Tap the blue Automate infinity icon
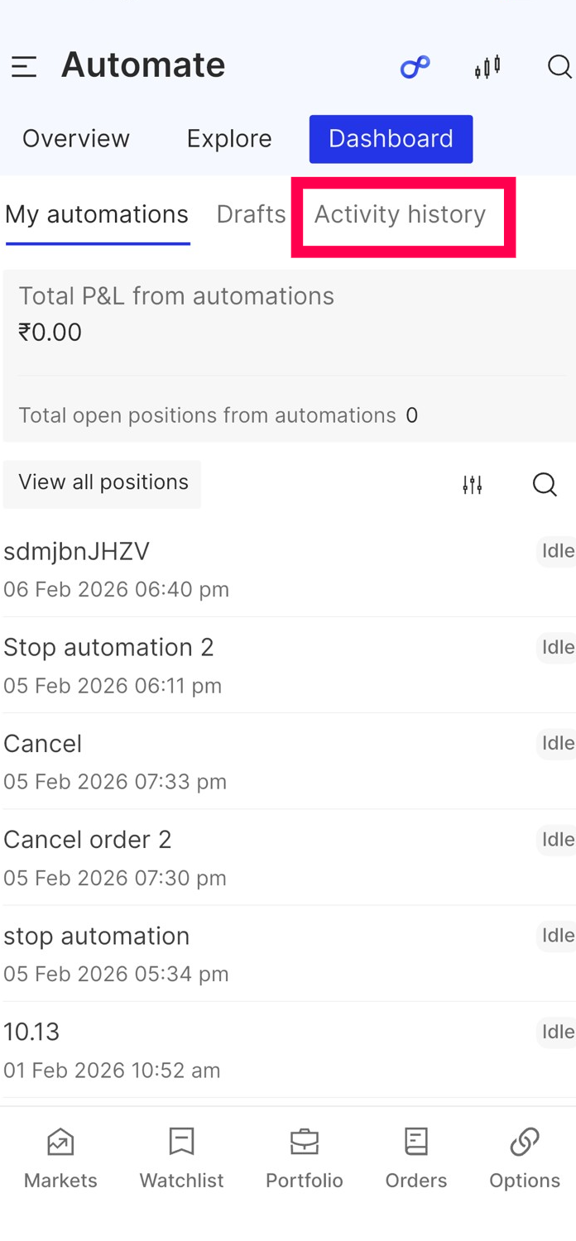 coord(415,67)
